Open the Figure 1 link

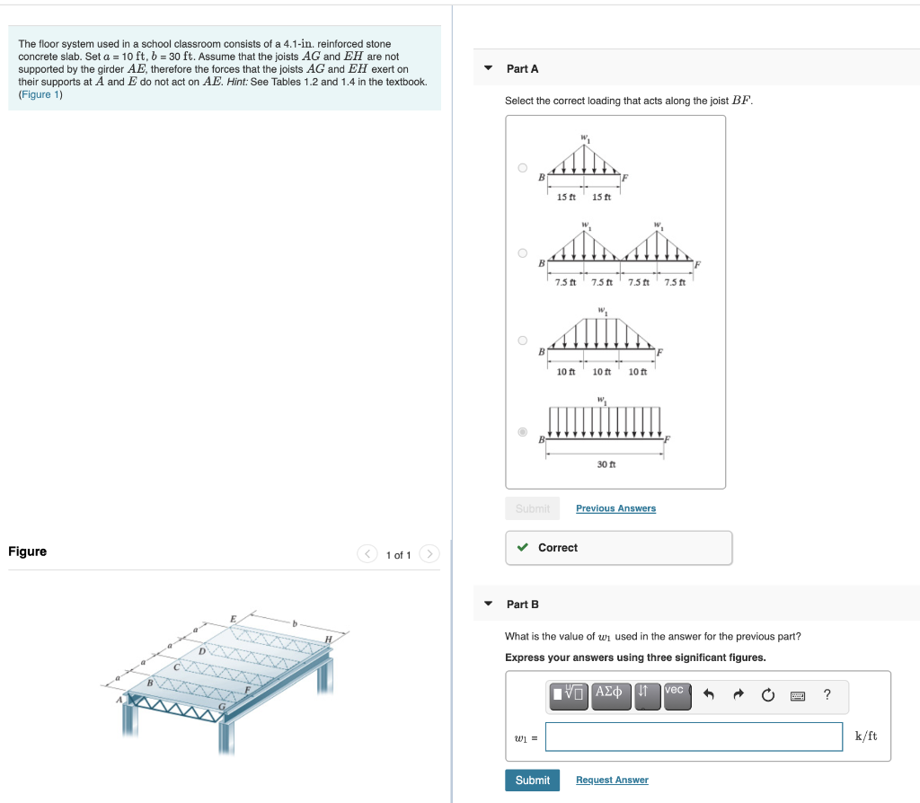point(38,94)
